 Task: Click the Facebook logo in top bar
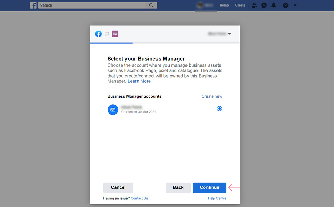tap(33, 5)
